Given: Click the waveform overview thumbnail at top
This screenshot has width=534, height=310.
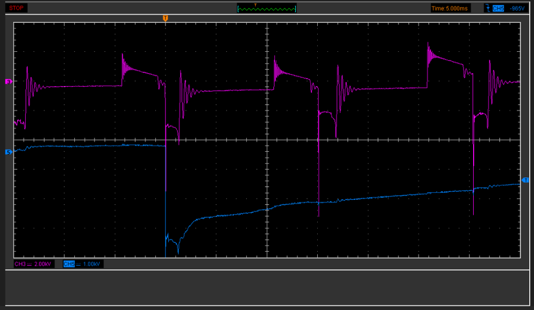Looking at the screenshot, I should tap(266, 9).
